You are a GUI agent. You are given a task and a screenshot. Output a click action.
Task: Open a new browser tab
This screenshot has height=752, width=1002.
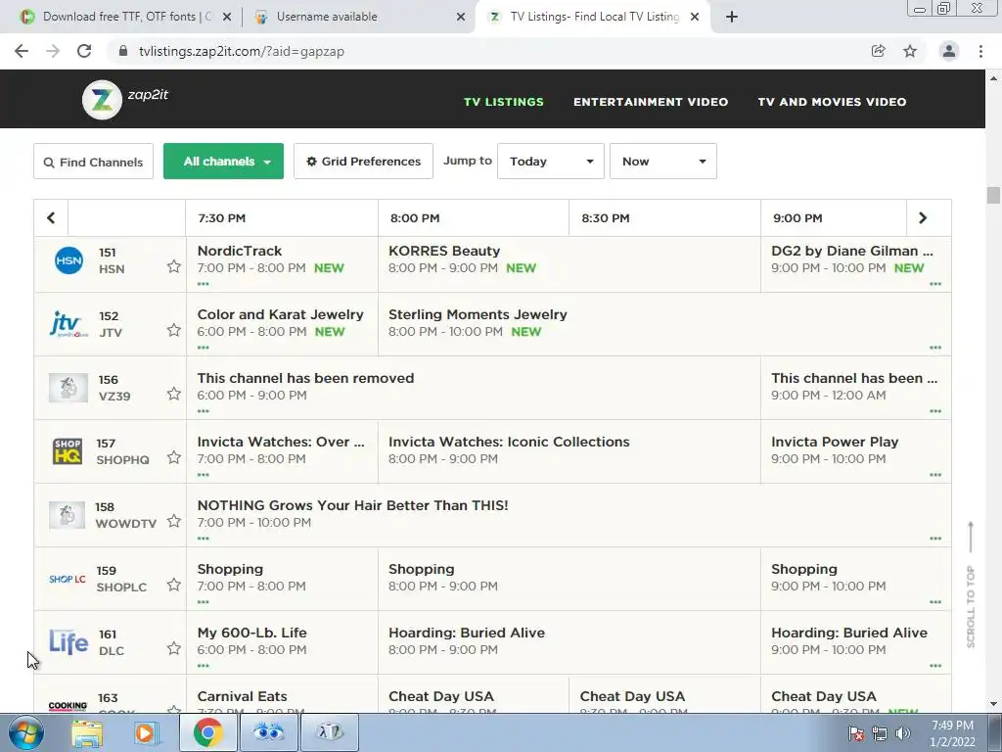tap(732, 18)
